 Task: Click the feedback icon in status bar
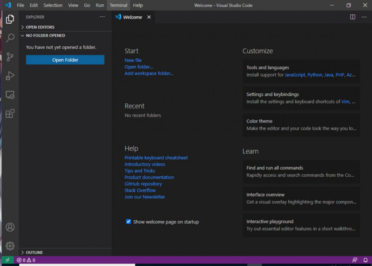click(x=355, y=260)
